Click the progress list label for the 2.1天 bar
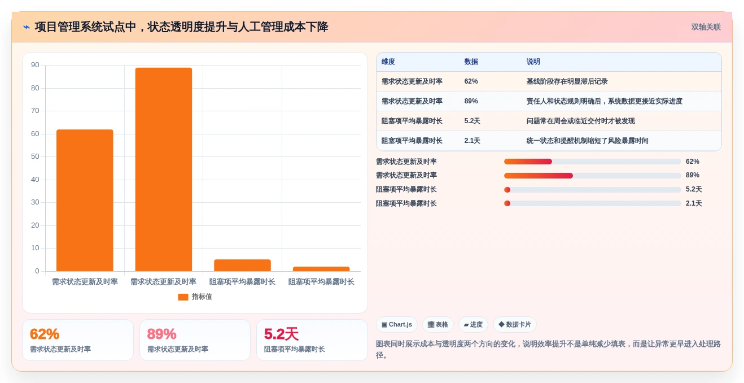Viewport: 744px width, 383px height. click(406, 203)
